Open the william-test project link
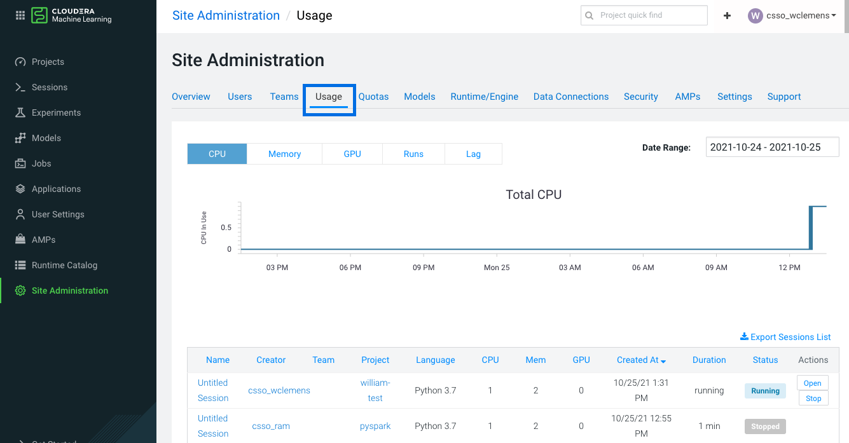The height and width of the screenshot is (443, 849). (375, 390)
